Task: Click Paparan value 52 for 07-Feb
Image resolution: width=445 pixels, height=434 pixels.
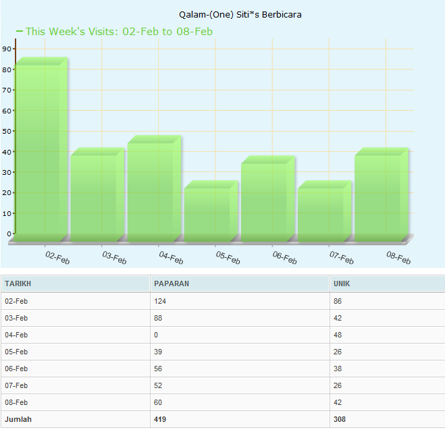Action: coord(158,385)
